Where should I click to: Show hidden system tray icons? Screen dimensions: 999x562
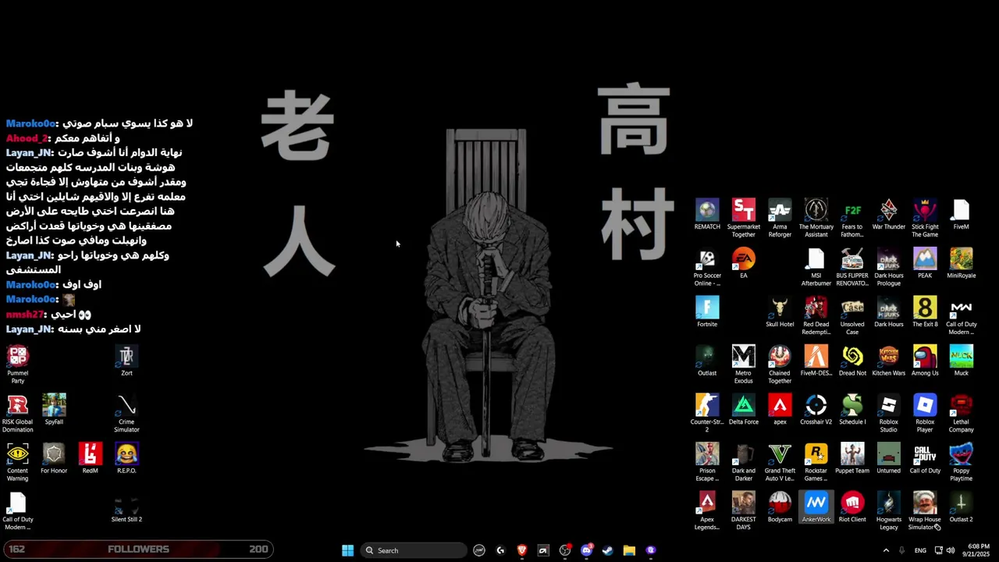point(886,550)
